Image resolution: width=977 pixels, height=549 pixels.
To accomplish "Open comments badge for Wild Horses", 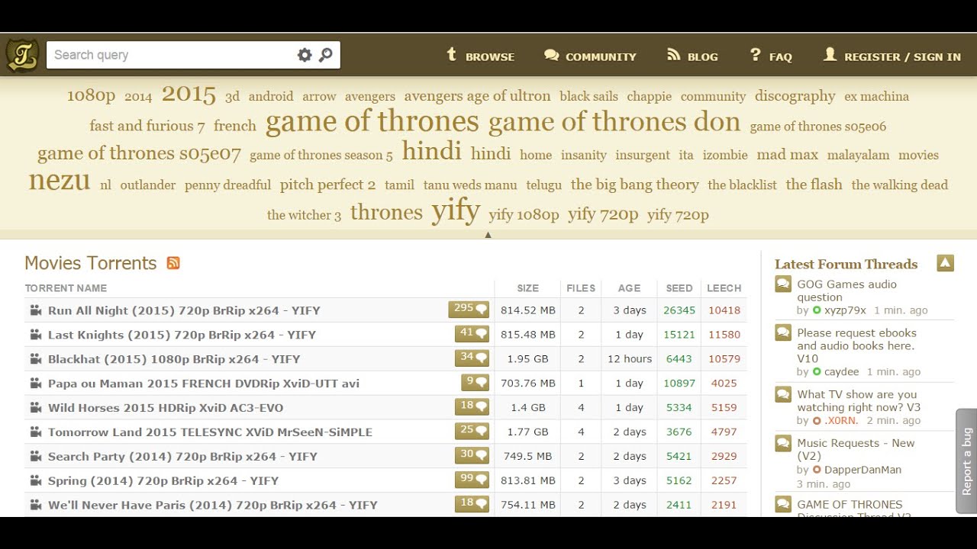I will (x=472, y=406).
